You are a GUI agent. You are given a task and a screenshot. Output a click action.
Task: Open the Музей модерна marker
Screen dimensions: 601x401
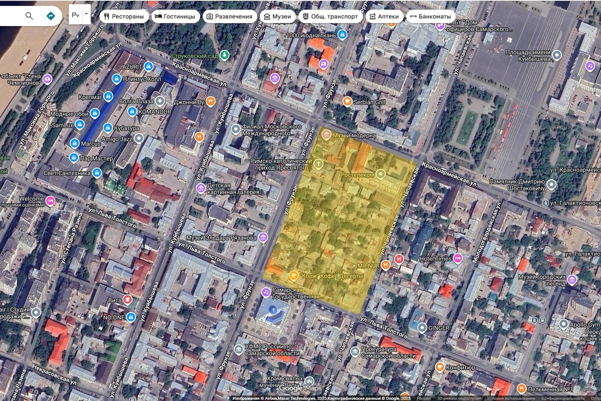coord(326,135)
